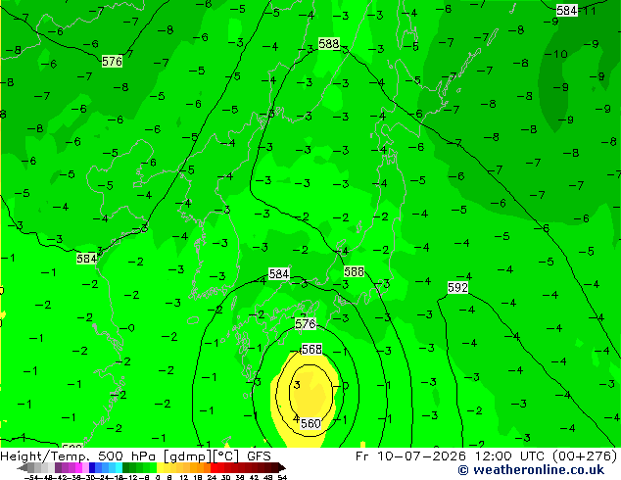Click the -10 temperature value
Image resolution: width=621 pixels, height=480 pixels.
556,54
